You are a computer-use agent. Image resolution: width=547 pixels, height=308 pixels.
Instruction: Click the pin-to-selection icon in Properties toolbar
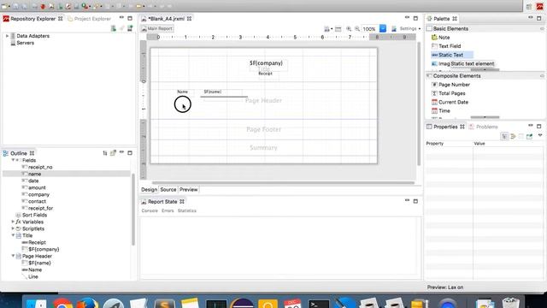pos(530,136)
